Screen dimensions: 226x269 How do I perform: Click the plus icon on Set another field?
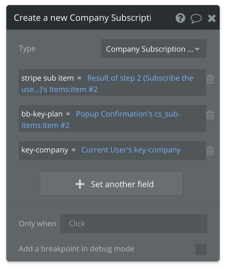(80, 184)
